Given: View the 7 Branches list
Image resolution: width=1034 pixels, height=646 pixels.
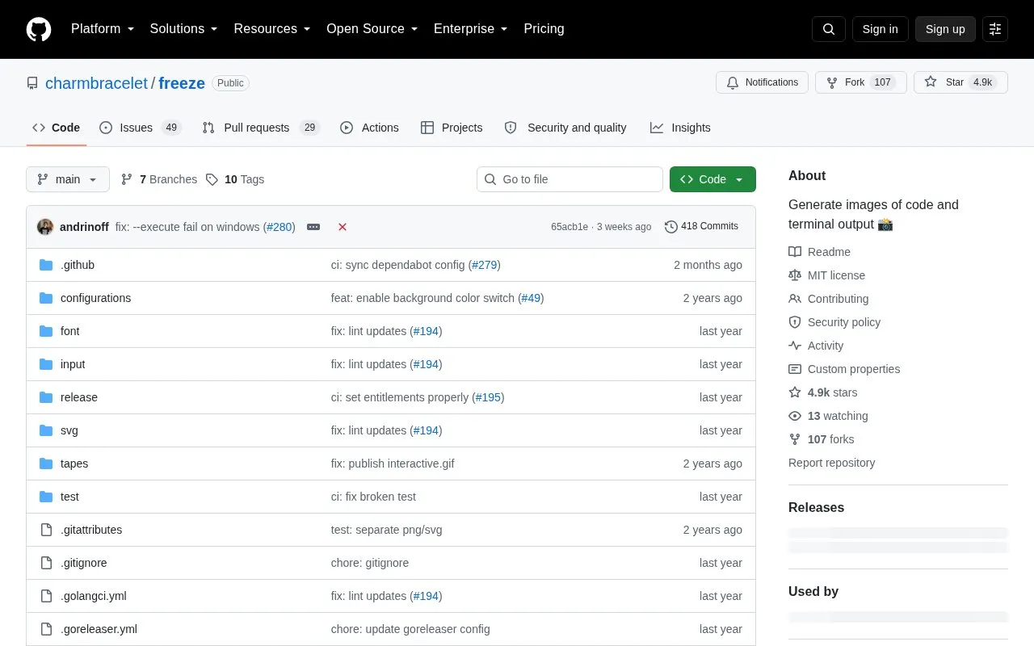Looking at the screenshot, I should point(159,179).
